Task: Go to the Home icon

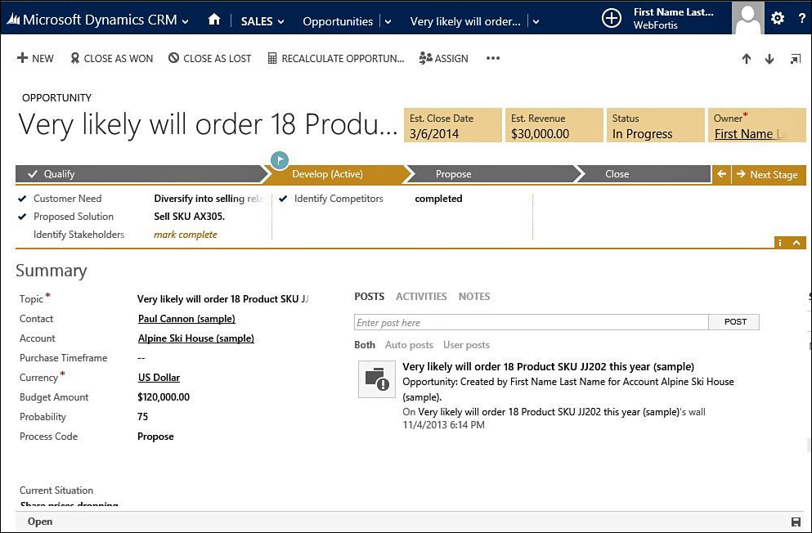Action: click(x=214, y=20)
